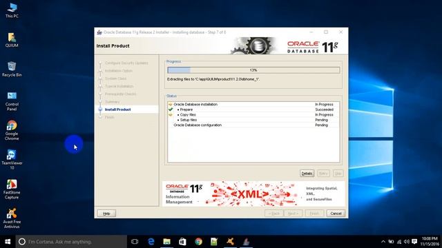This screenshot has width=442, height=248.
Task: Select the Installation Option step
Action: (x=119, y=71)
